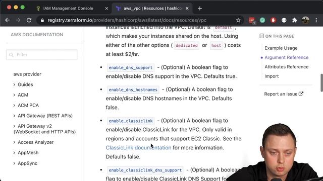Jump to Attributes Reference section

click(286, 67)
